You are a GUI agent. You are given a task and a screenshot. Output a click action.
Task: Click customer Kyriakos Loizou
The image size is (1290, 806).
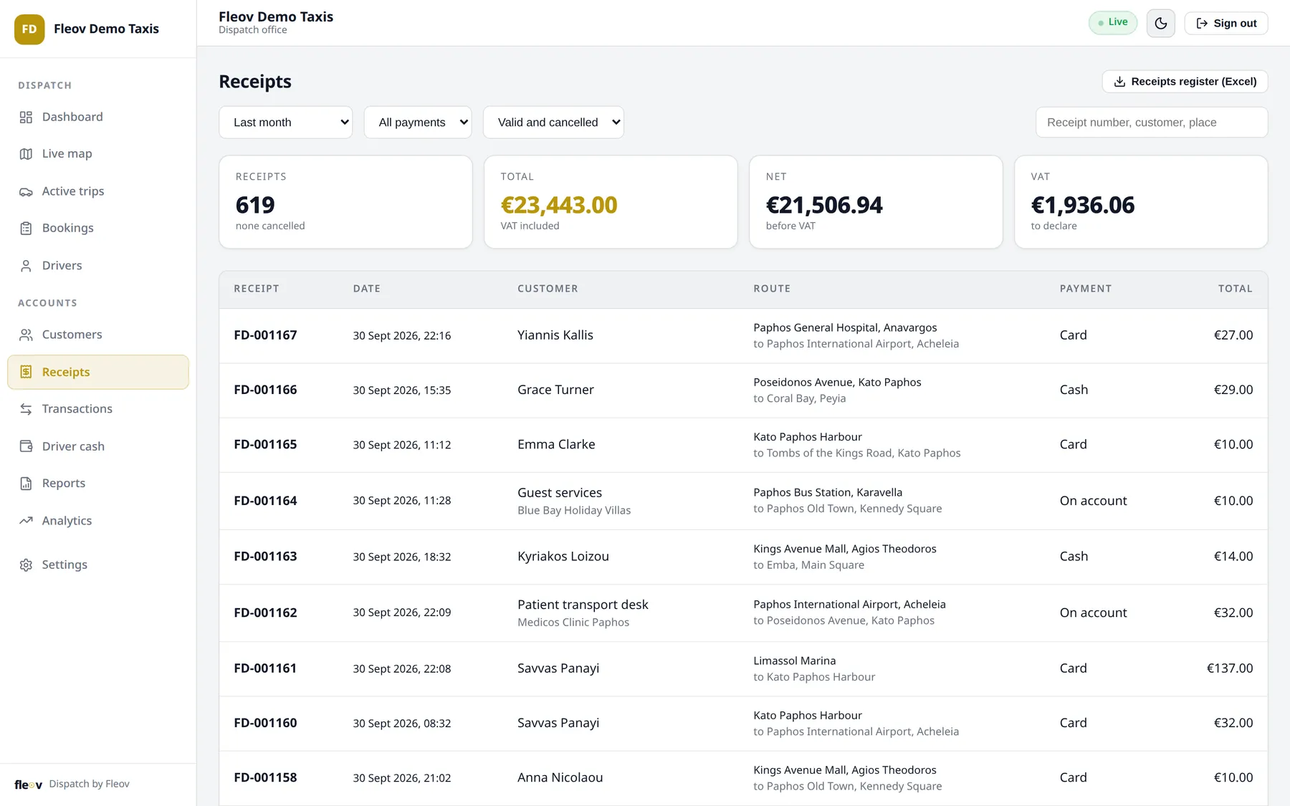click(x=563, y=557)
